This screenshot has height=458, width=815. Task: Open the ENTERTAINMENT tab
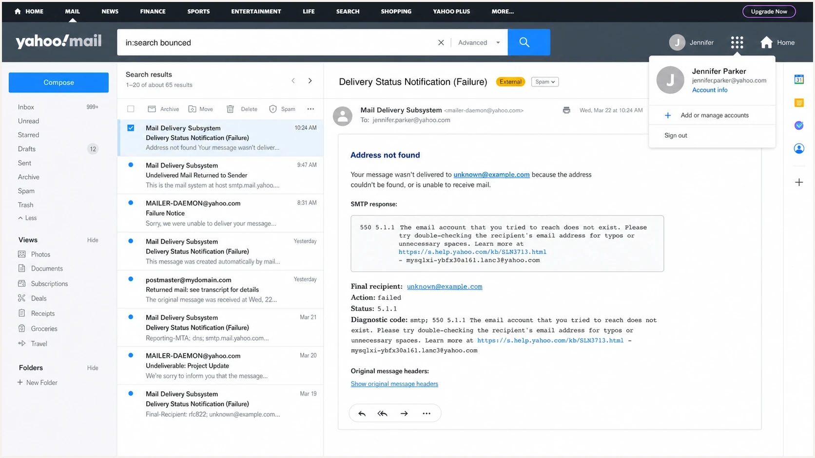coord(256,11)
